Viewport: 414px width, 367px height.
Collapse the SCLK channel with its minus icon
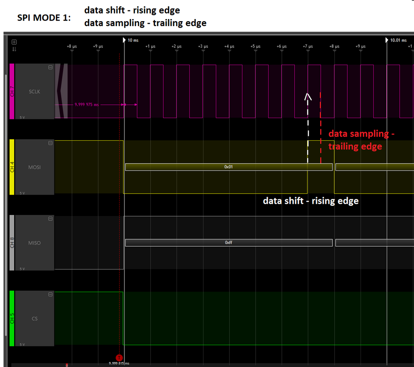click(x=50, y=67)
